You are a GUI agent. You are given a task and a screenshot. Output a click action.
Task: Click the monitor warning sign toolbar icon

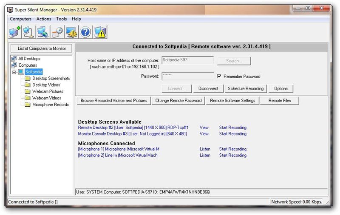[100, 32]
